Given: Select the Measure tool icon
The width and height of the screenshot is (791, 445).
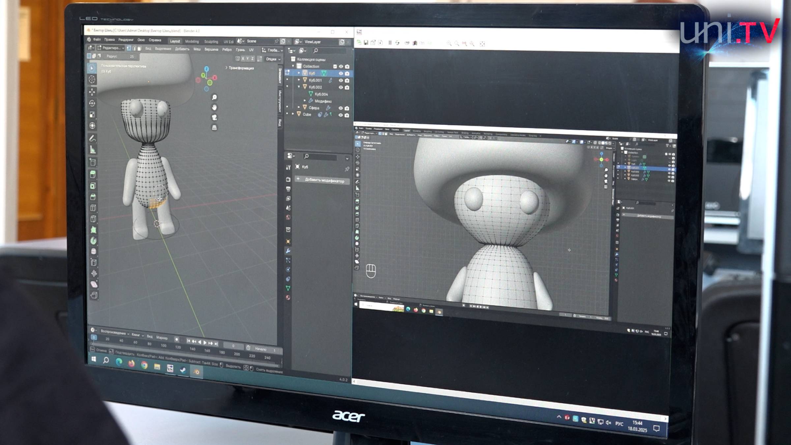Looking at the screenshot, I should (x=93, y=150).
